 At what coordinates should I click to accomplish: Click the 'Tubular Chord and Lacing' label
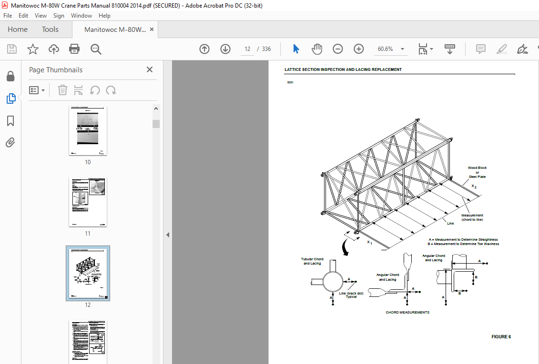312,261
